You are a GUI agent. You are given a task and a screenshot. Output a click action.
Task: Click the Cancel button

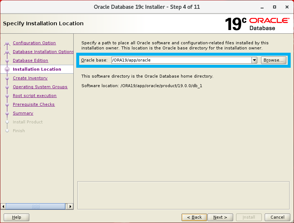pos(278,217)
